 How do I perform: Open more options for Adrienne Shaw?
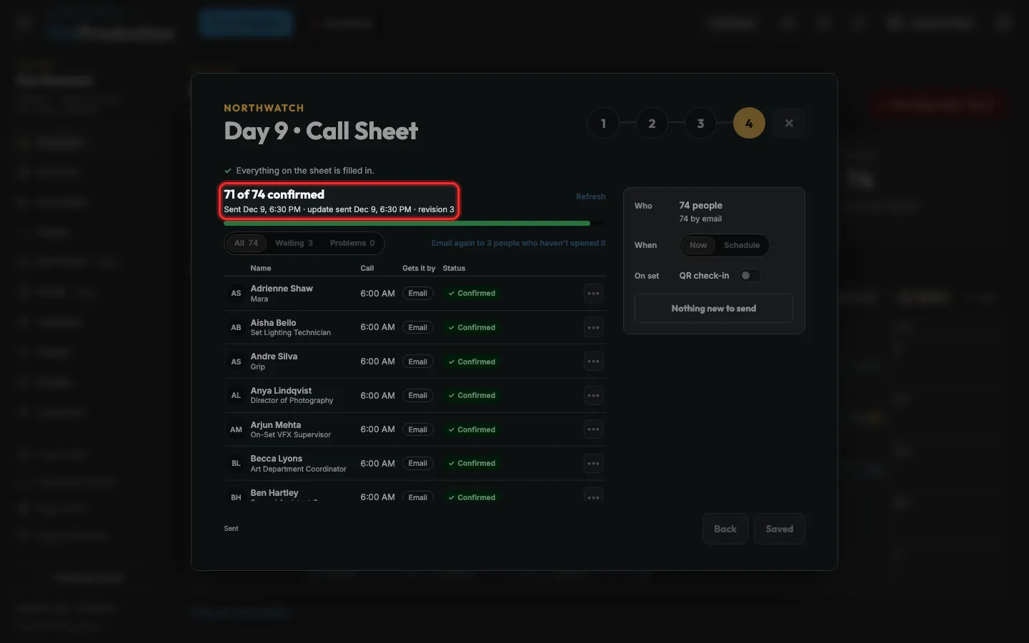click(x=593, y=294)
